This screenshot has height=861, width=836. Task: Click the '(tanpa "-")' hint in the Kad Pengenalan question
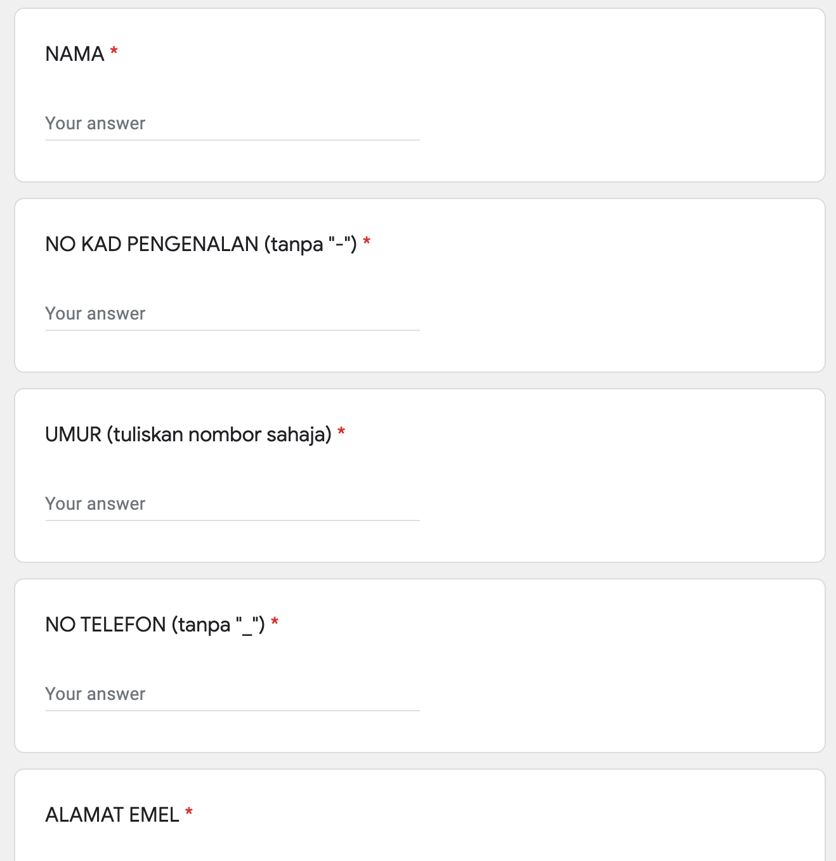311,244
